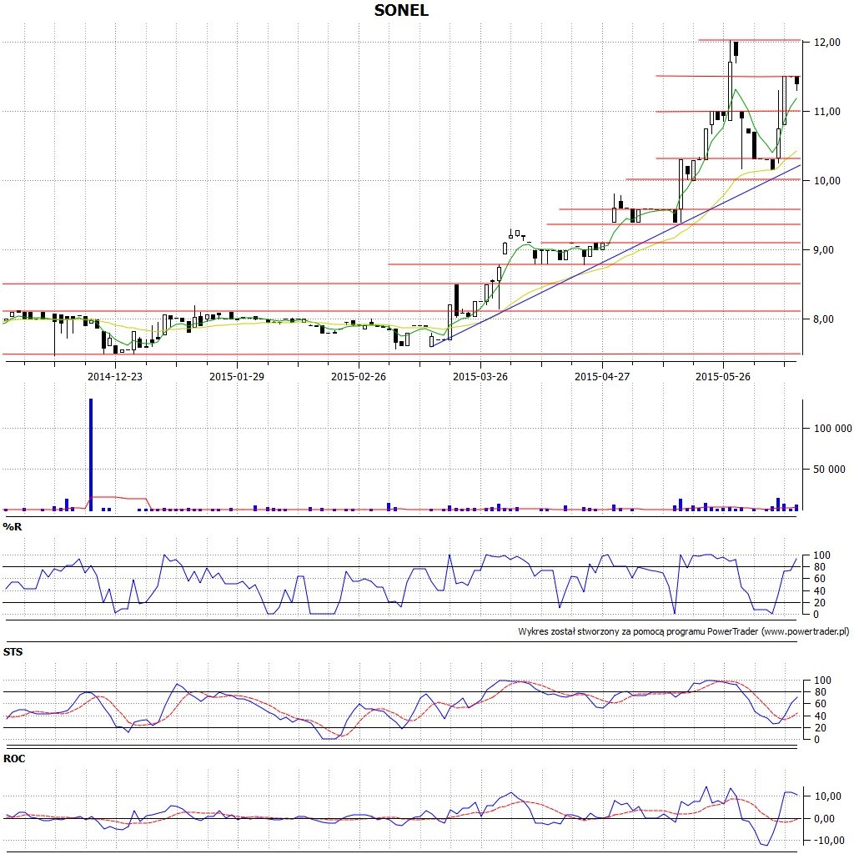Click the PowerTrader credit text
Viewport: 854px width, 854px height.
684,632
